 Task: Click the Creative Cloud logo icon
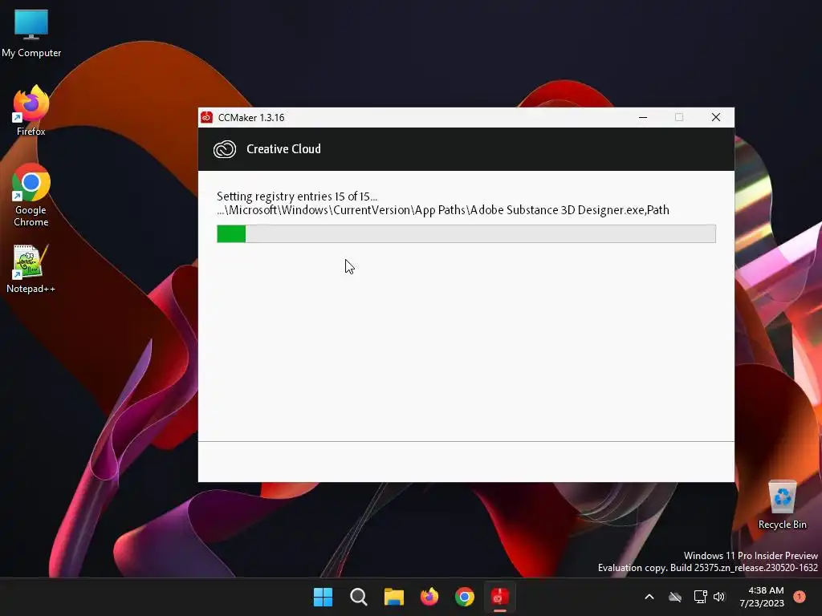pos(225,149)
